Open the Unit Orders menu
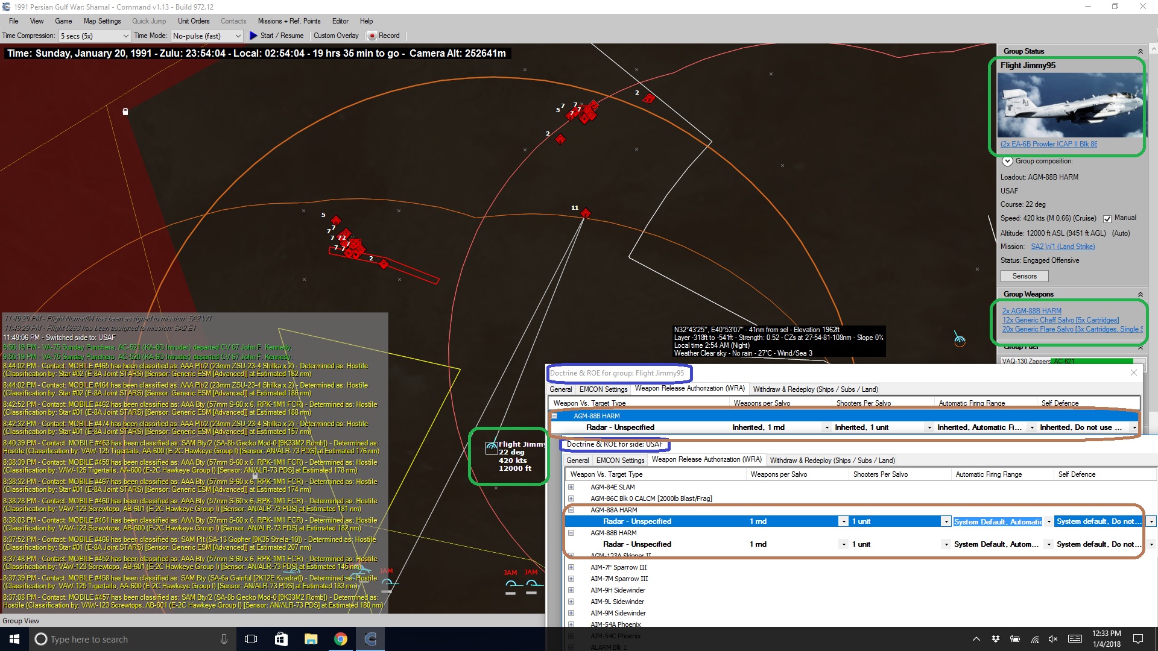The width and height of the screenshot is (1158, 651). pos(194,21)
